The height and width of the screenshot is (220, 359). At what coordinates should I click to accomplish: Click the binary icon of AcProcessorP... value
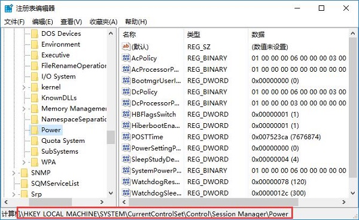click(126, 69)
